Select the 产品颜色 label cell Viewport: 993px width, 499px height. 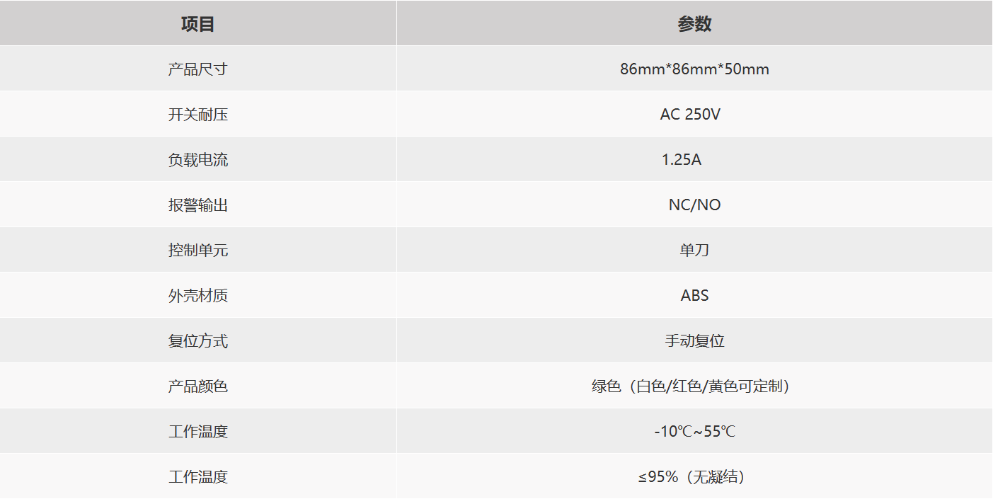tap(198, 386)
